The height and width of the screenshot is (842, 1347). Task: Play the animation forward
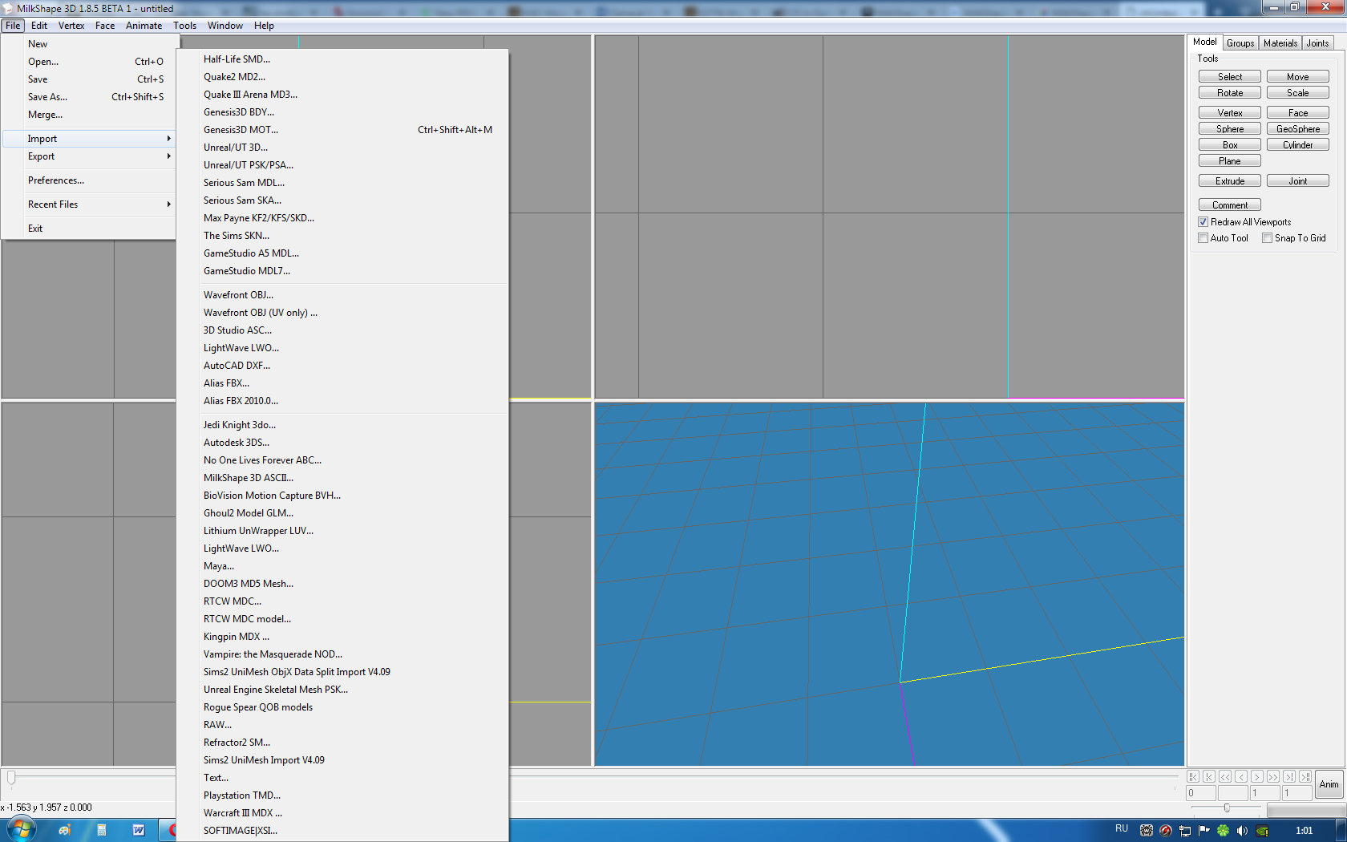(1273, 776)
